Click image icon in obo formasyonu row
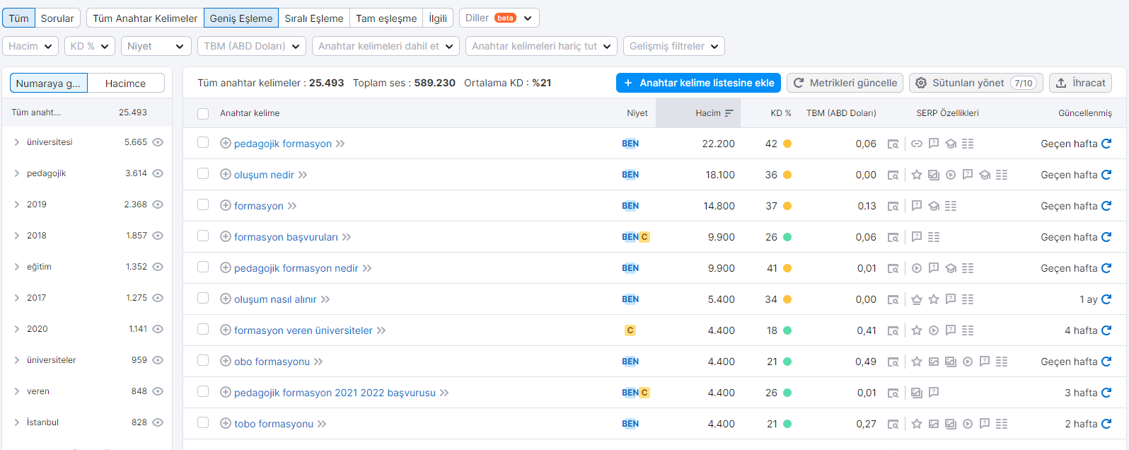 934,362
